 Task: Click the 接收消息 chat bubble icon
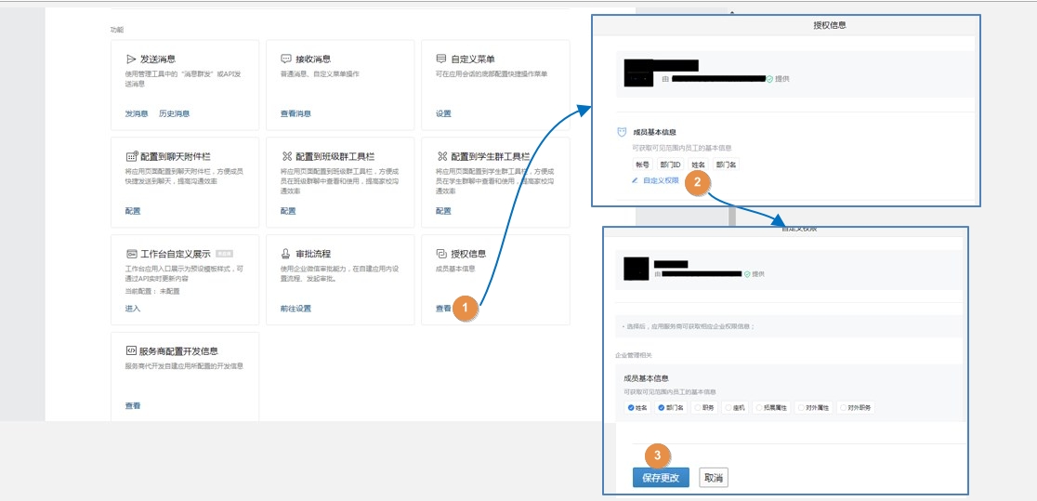pyautogui.click(x=286, y=59)
